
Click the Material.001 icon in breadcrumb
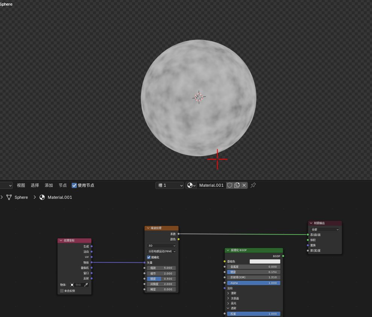pos(42,197)
